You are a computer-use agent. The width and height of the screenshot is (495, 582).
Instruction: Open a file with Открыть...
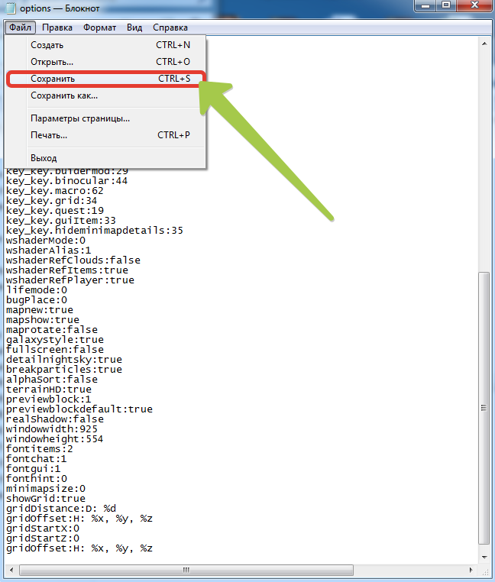52,62
